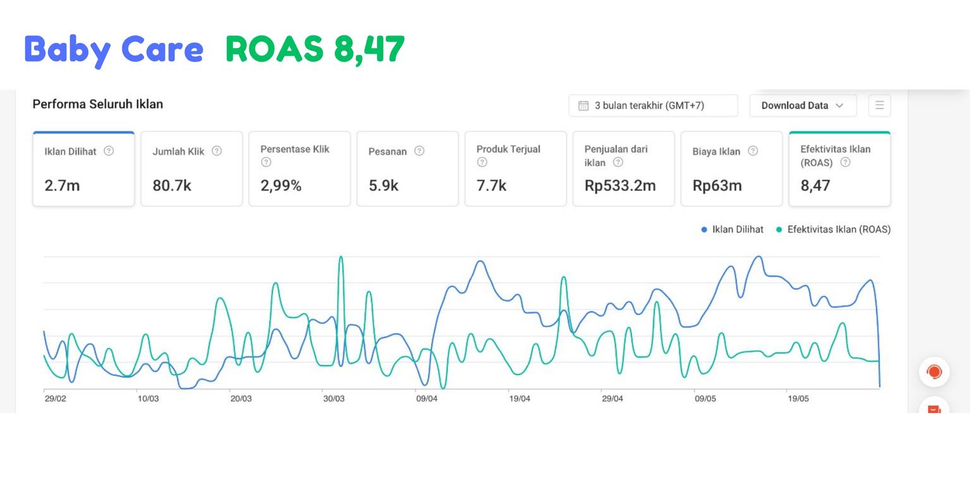Open the red chat support bubble
The height and width of the screenshot is (485, 970).
pos(934,372)
